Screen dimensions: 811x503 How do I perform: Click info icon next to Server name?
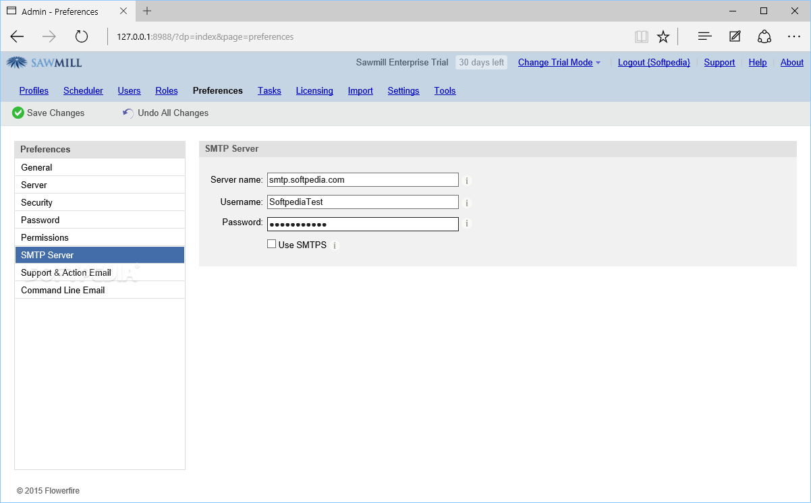(466, 181)
